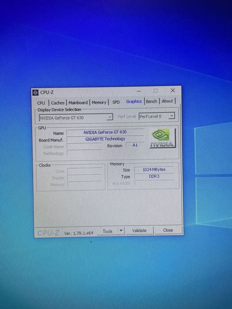Image resolution: width=232 pixels, height=309 pixels.
Task: Go to the Memory tab
Action: (99, 102)
